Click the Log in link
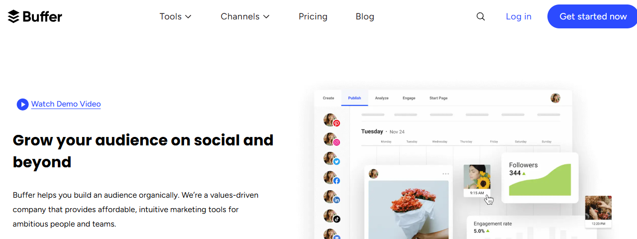The image size is (637, 239). click(519, 16)
